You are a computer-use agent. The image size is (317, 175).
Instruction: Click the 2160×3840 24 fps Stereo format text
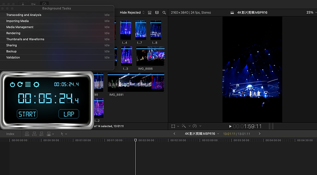pyautogui.click(x=191, y=12)
